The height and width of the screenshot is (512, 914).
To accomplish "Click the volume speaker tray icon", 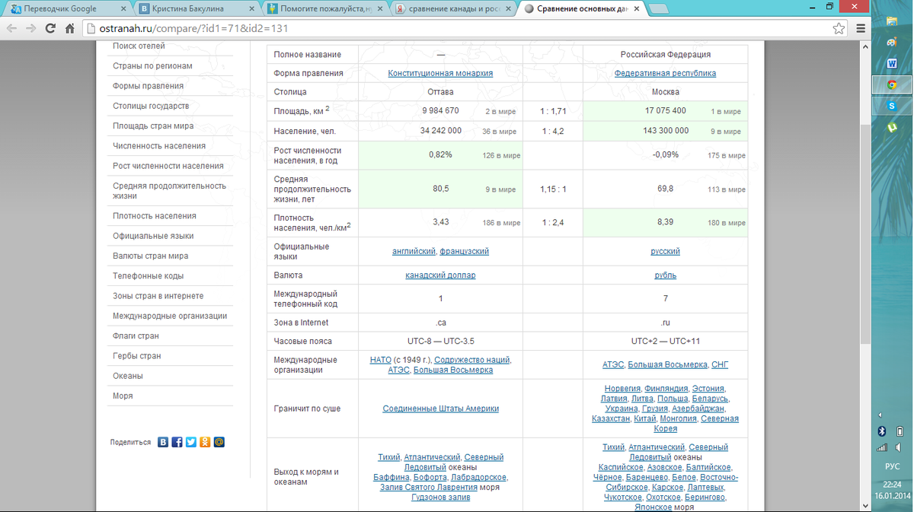I will tap(900, 449).
